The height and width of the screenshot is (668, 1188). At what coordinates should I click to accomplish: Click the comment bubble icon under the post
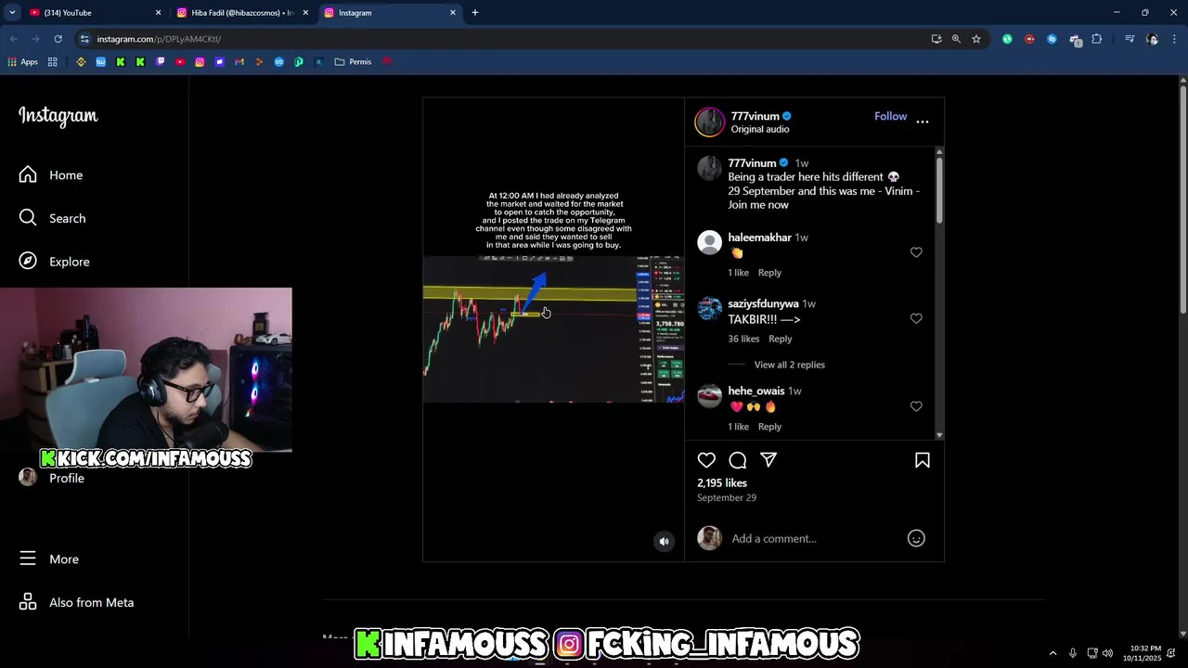tap(738, 460)
